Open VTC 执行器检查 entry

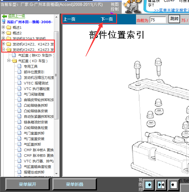click(x=37, y=89)
